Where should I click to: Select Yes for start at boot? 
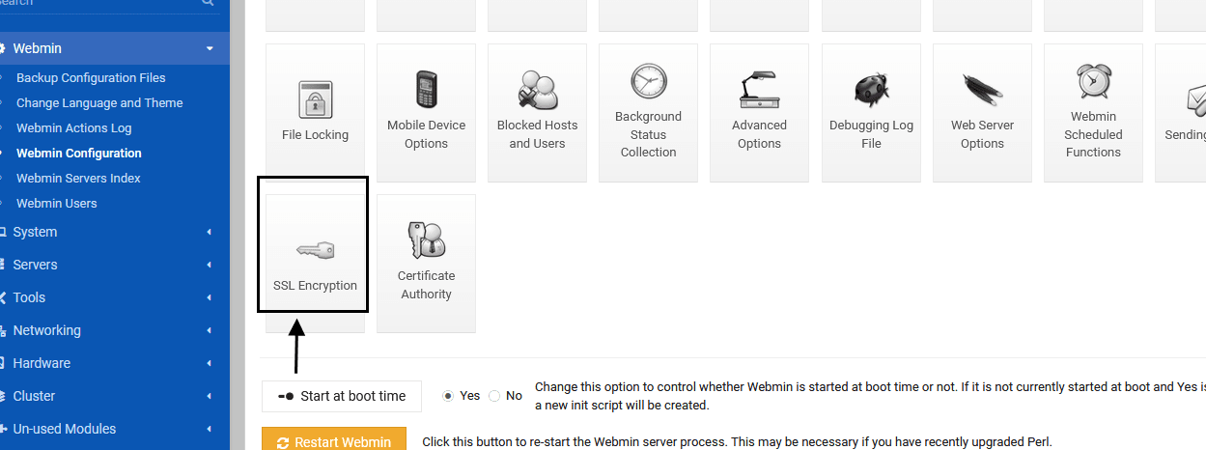448,396
